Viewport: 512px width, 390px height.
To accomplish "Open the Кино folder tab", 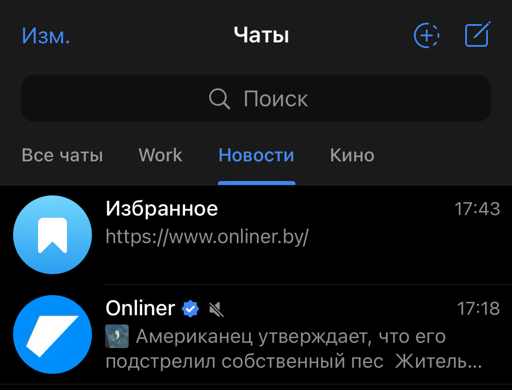I will pos(352,155).
